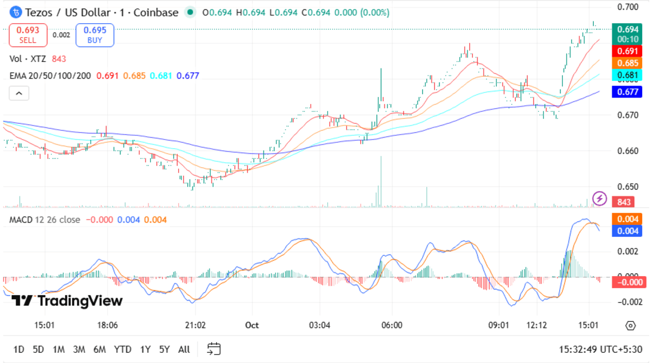Select the YTD time range
Image resolution: width=657 pixels, height=363 pixels.
coord(123,349)
